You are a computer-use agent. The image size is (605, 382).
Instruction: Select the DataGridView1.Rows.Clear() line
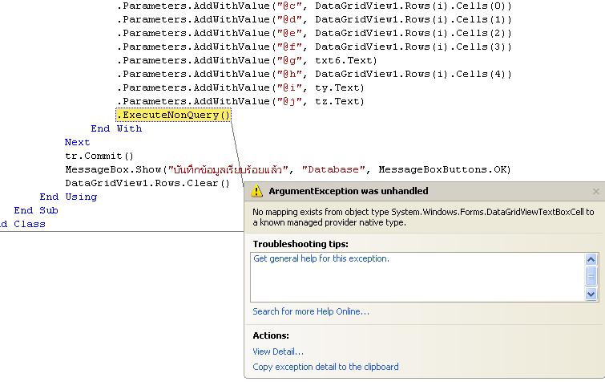click(x=147, y=183)
